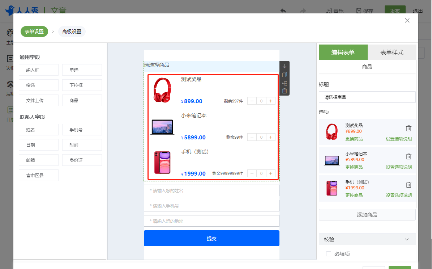Click 退出 exit in top bar

pos(418,11)
